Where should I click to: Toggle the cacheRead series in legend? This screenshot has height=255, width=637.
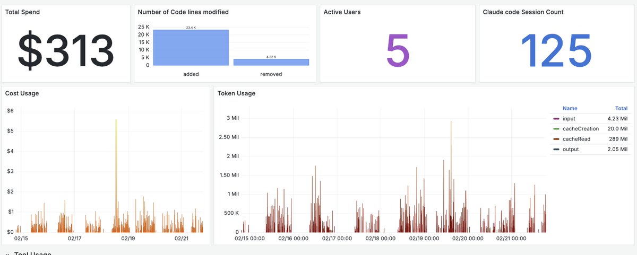[576, 139]
